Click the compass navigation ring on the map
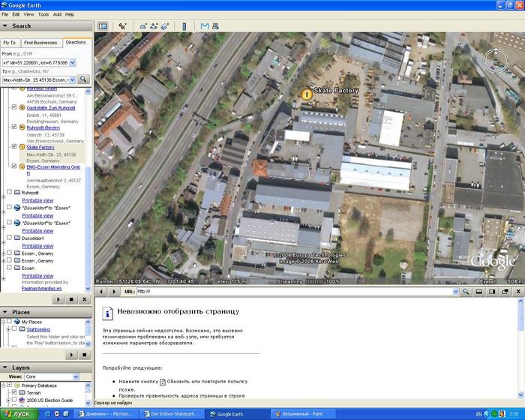The height and width of the screenshot is (420, 525). tap(496, 61)
